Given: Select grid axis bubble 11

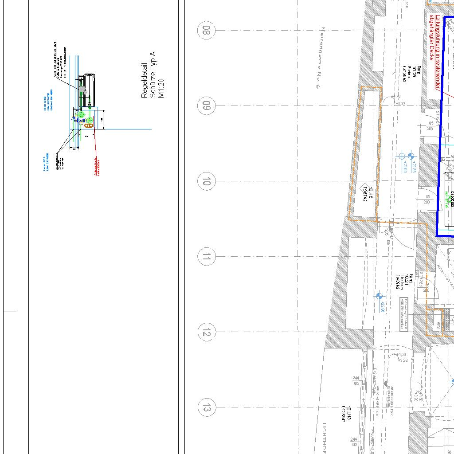Looking at the screenshot, I should (x=206, y=257).
